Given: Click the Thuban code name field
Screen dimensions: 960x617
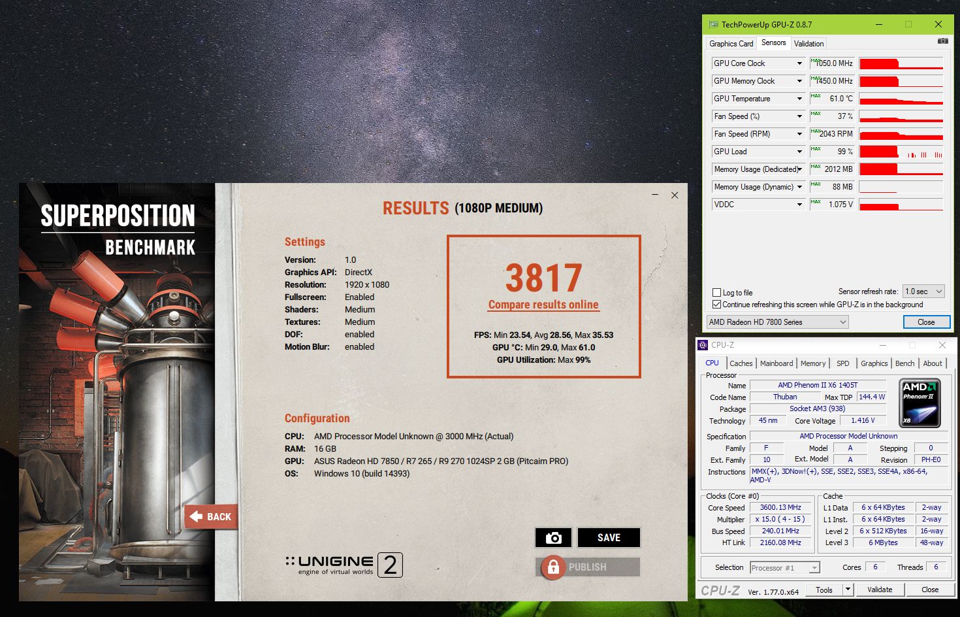Looking at the screenshot, I should [x=785, y=397].
